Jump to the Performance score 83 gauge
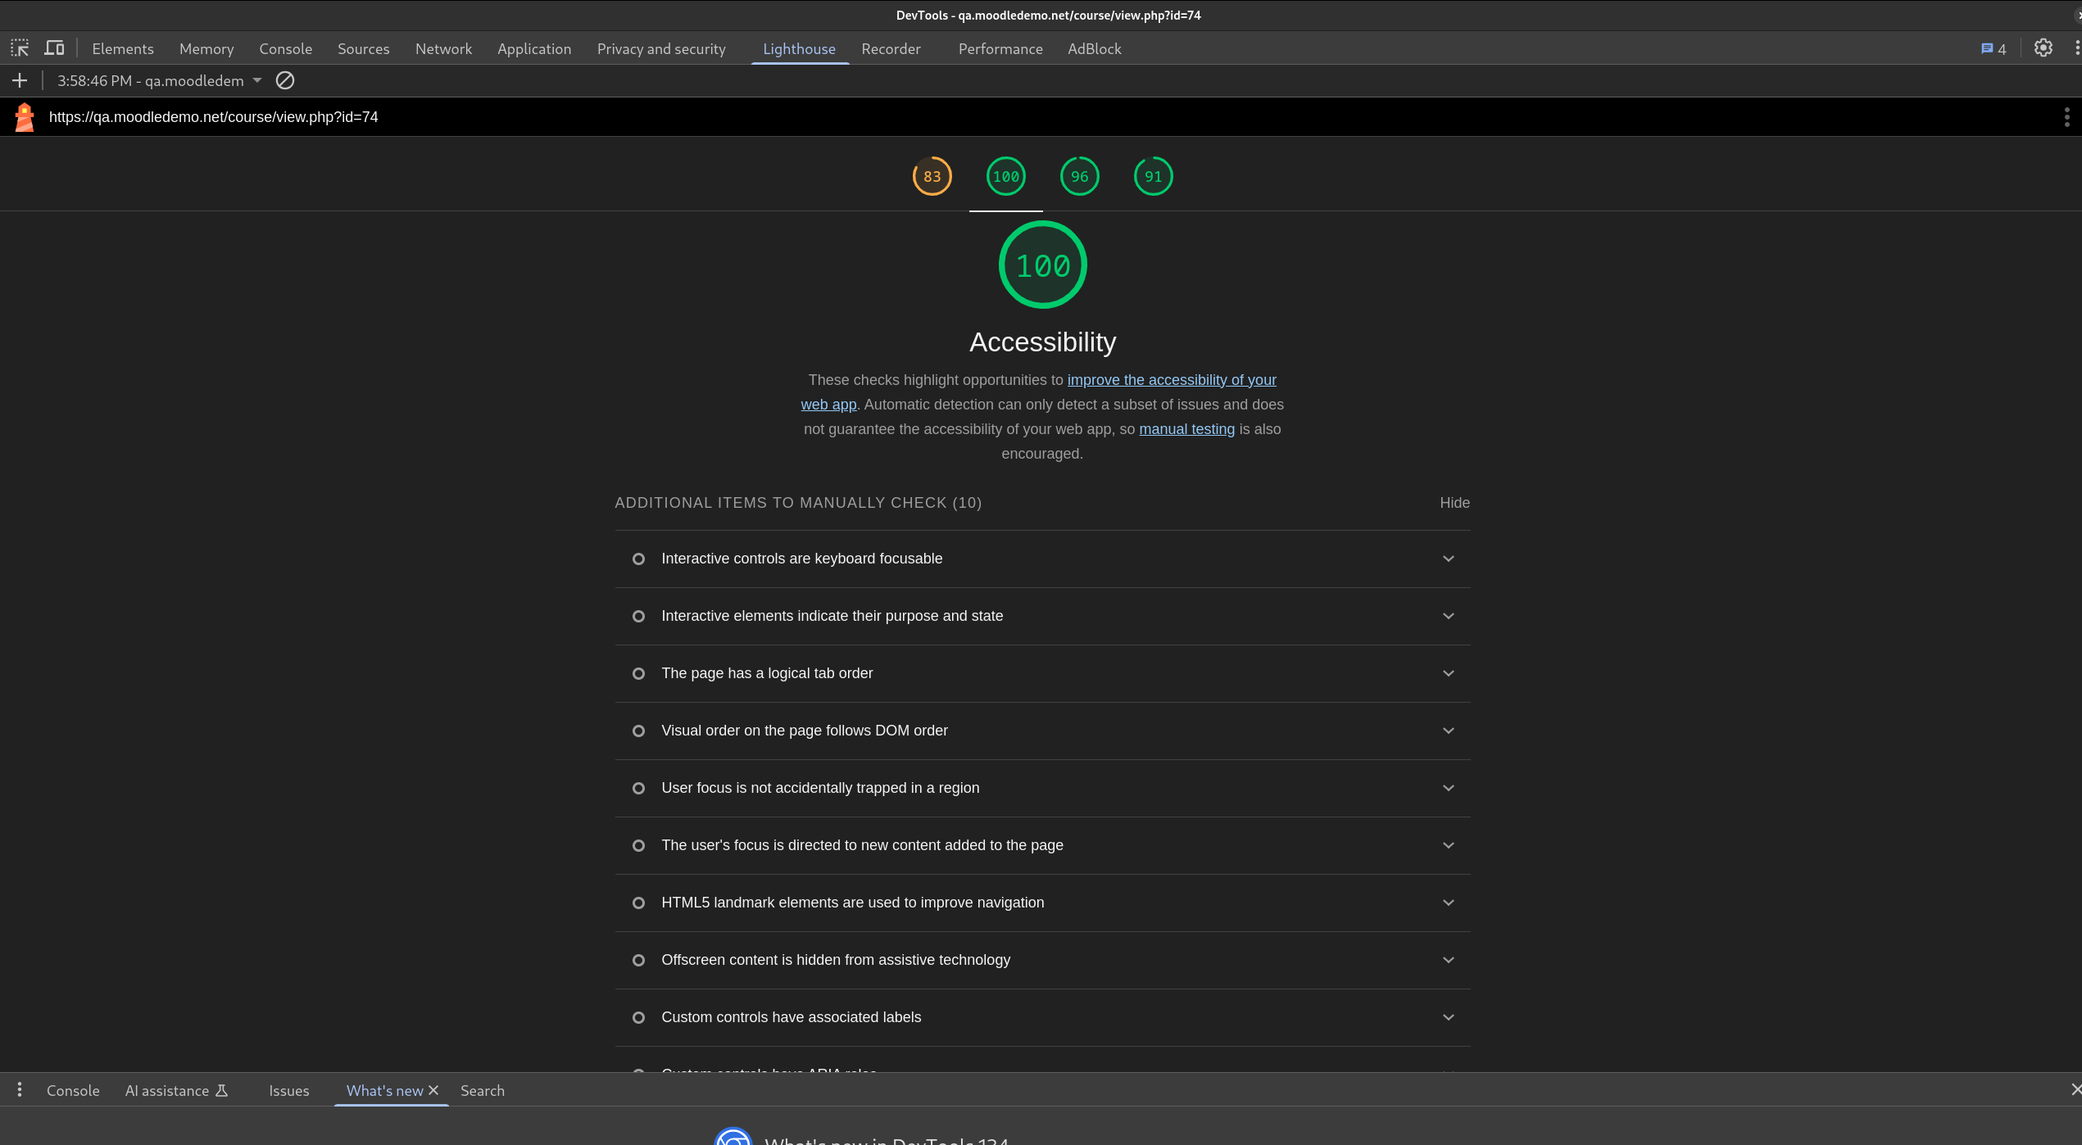2082x1145 pixels. click(x=932, y=176)
